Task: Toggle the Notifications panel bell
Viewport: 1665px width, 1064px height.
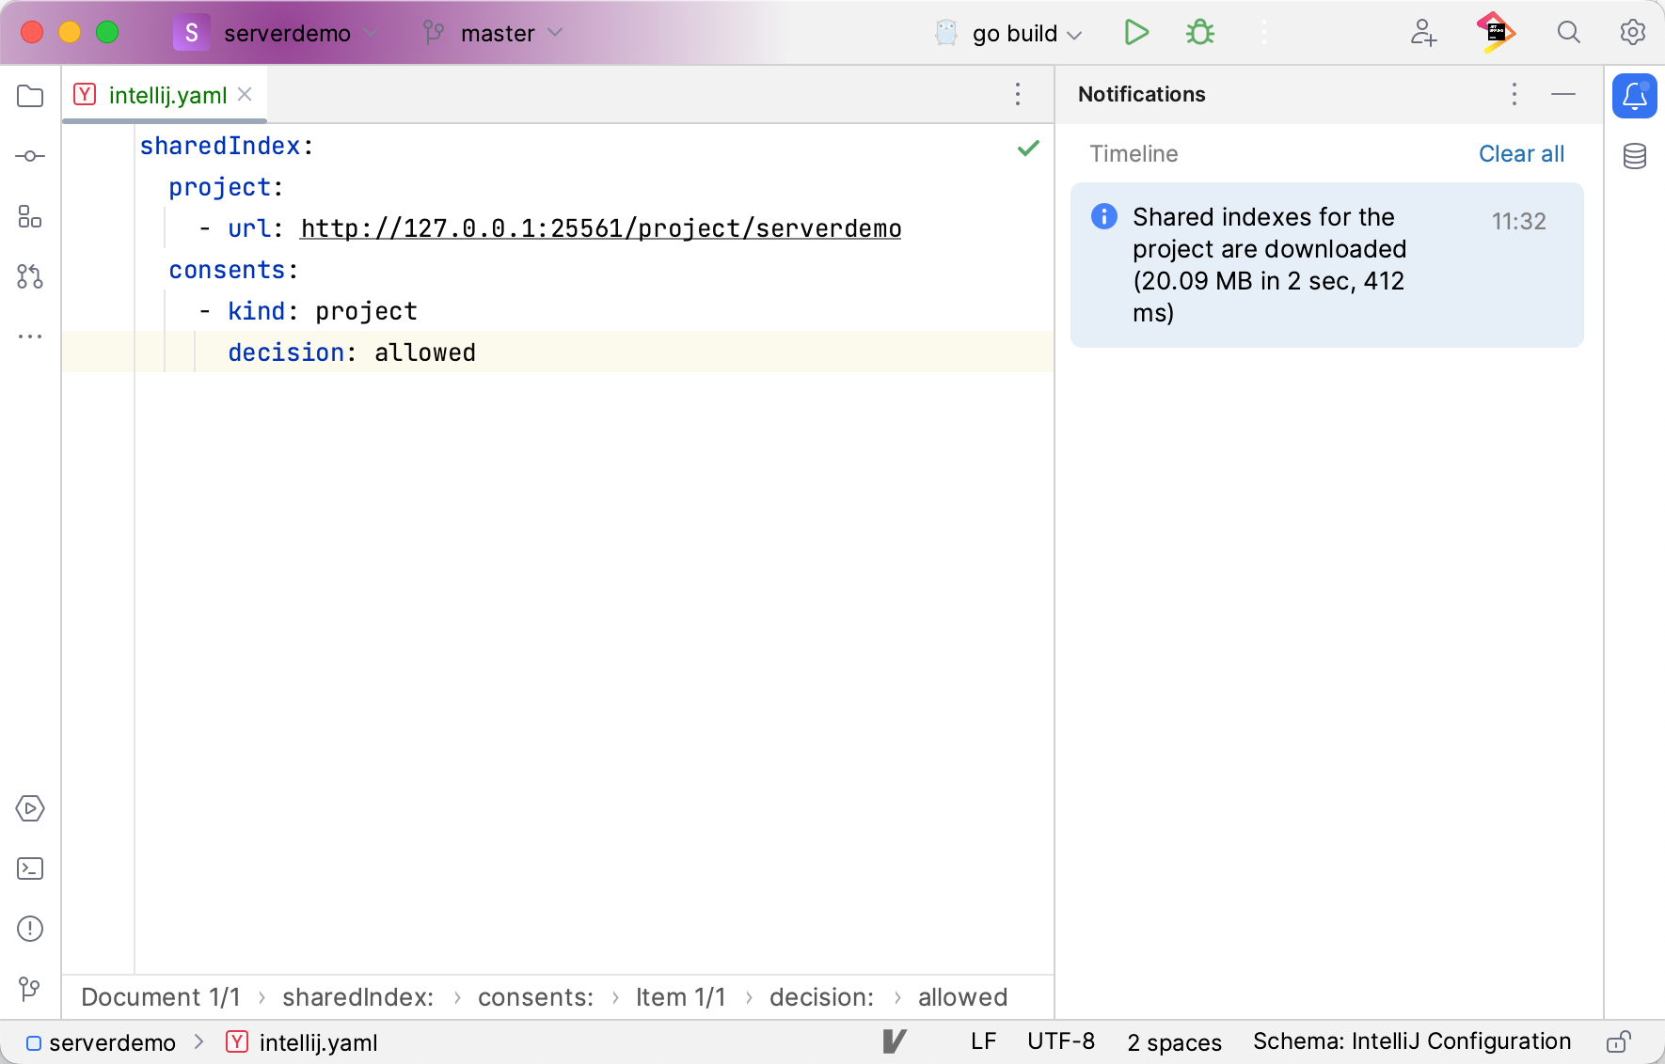Action: click(1635, 95)
